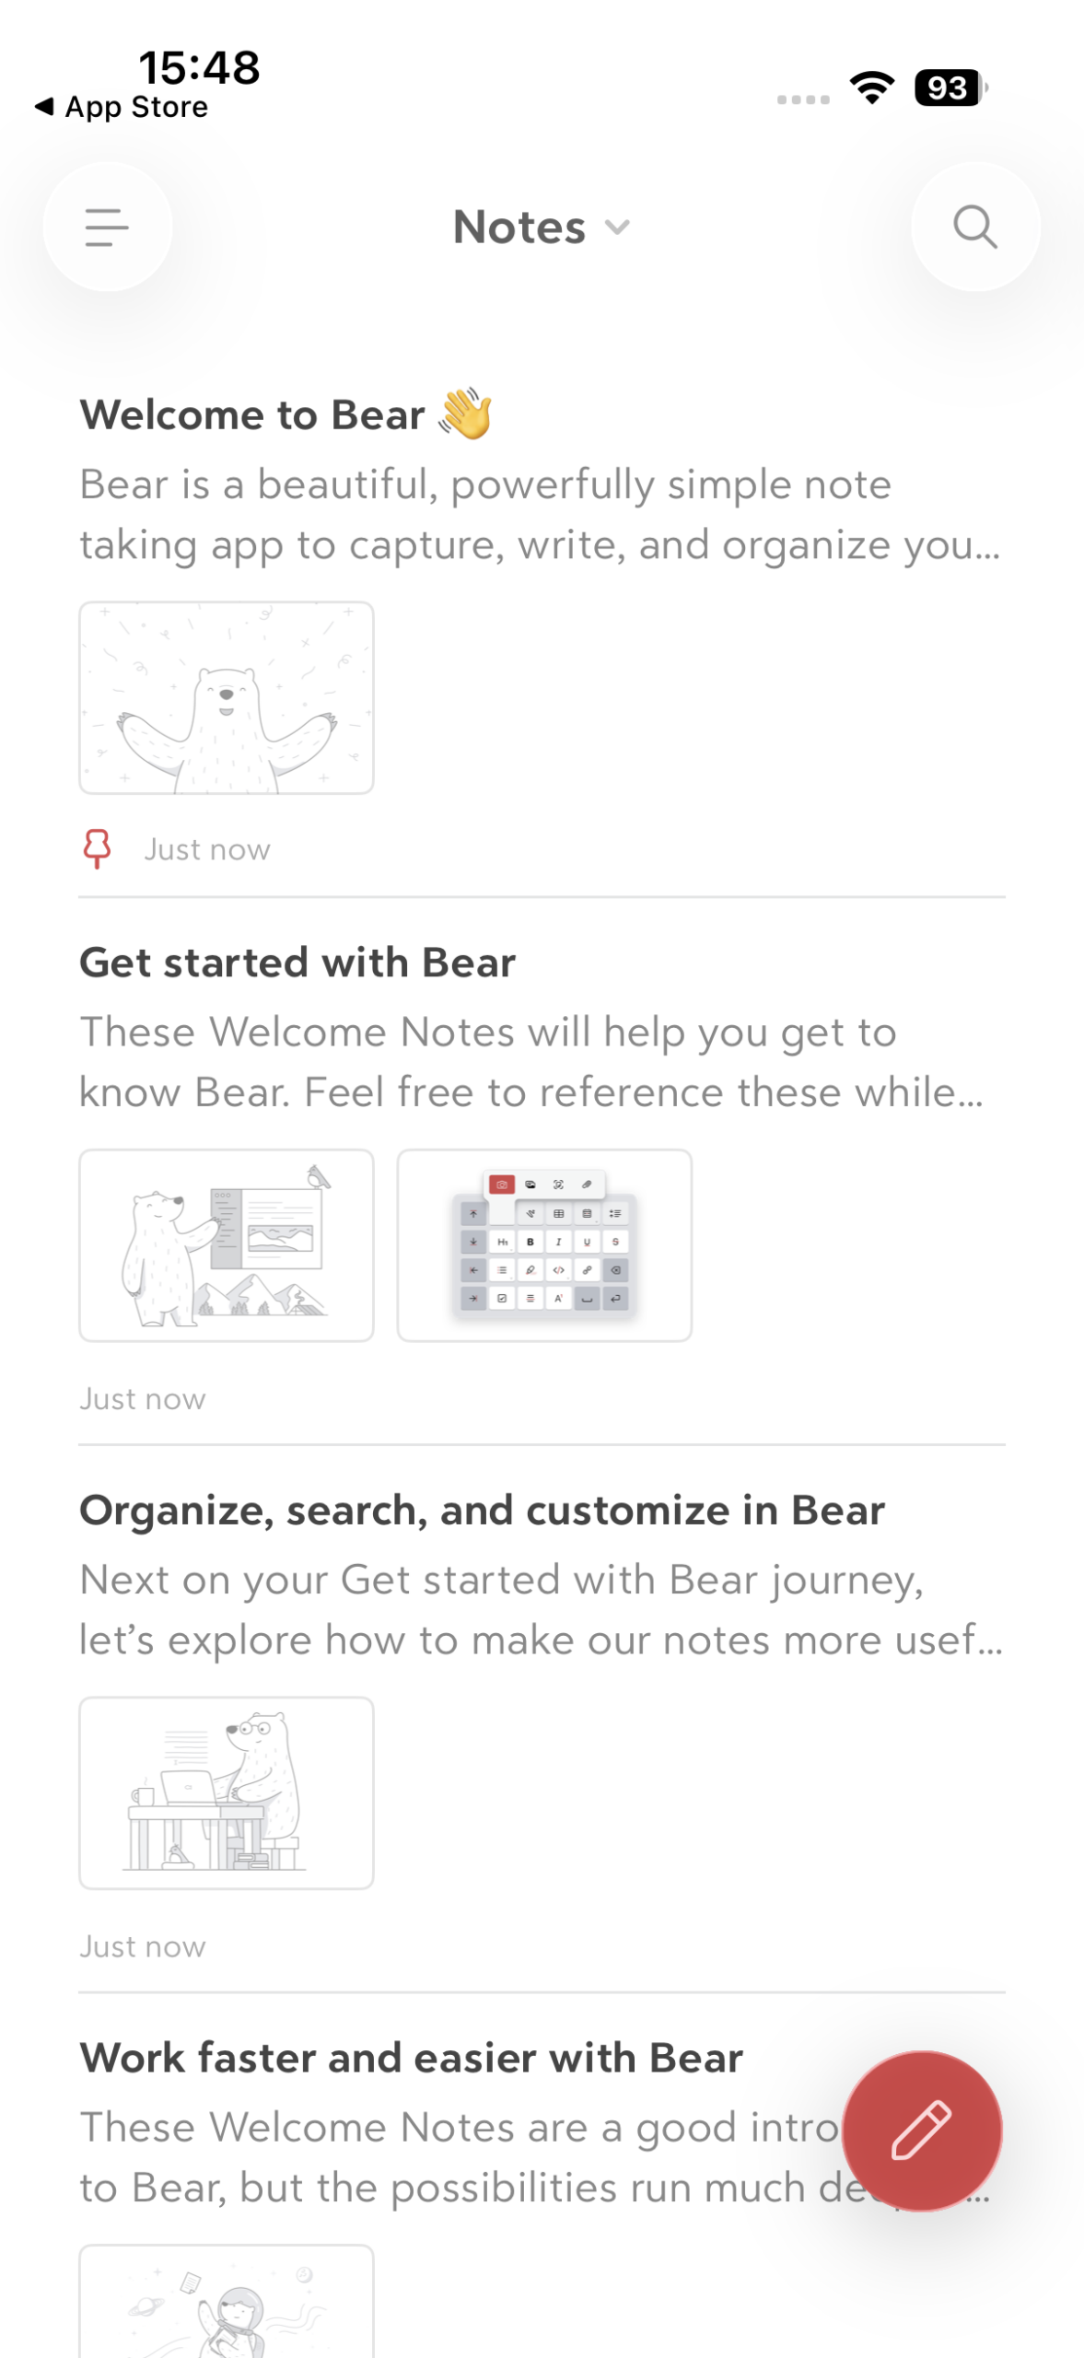Open the Notes title menu
The height and width of the screenshot is (2358, 1084).
pyautogui.click(x=519, y=228)
